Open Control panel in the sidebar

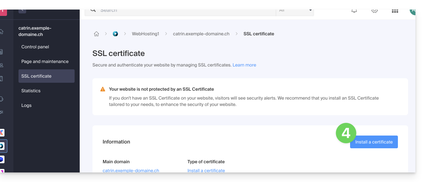coord(35,47)
